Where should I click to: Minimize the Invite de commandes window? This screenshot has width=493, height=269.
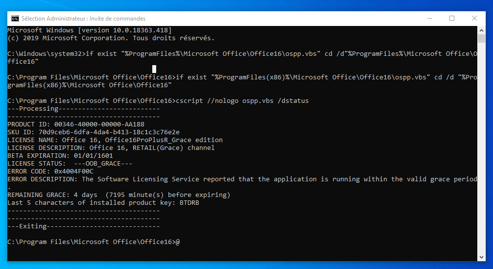tap(430, 19)
